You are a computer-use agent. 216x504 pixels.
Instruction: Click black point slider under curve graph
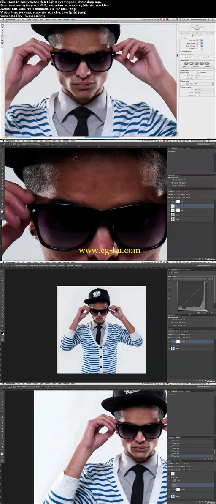[x=178, y=311]
